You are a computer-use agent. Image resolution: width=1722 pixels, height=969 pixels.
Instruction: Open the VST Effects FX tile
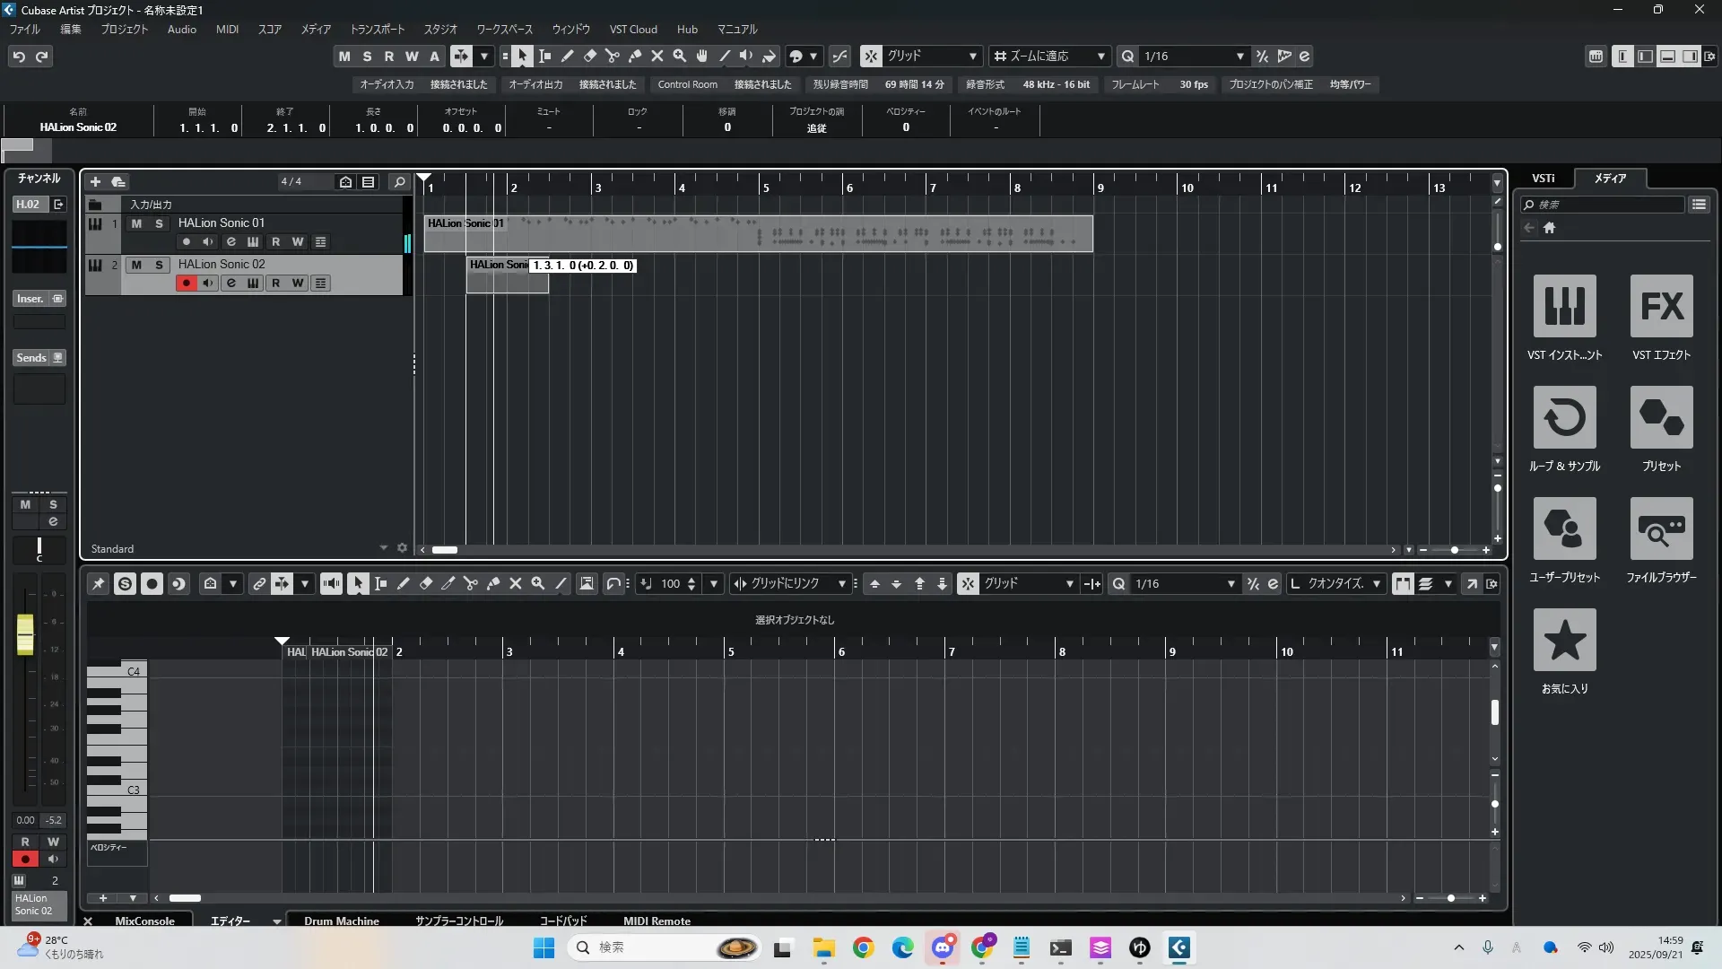coord(1661,306)
